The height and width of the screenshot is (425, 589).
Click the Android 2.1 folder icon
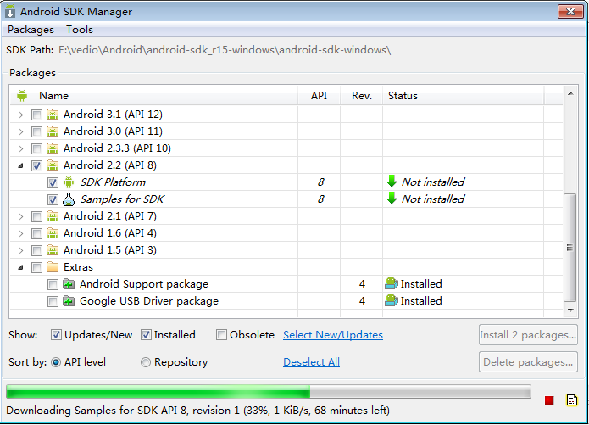(x=53, y=216)
